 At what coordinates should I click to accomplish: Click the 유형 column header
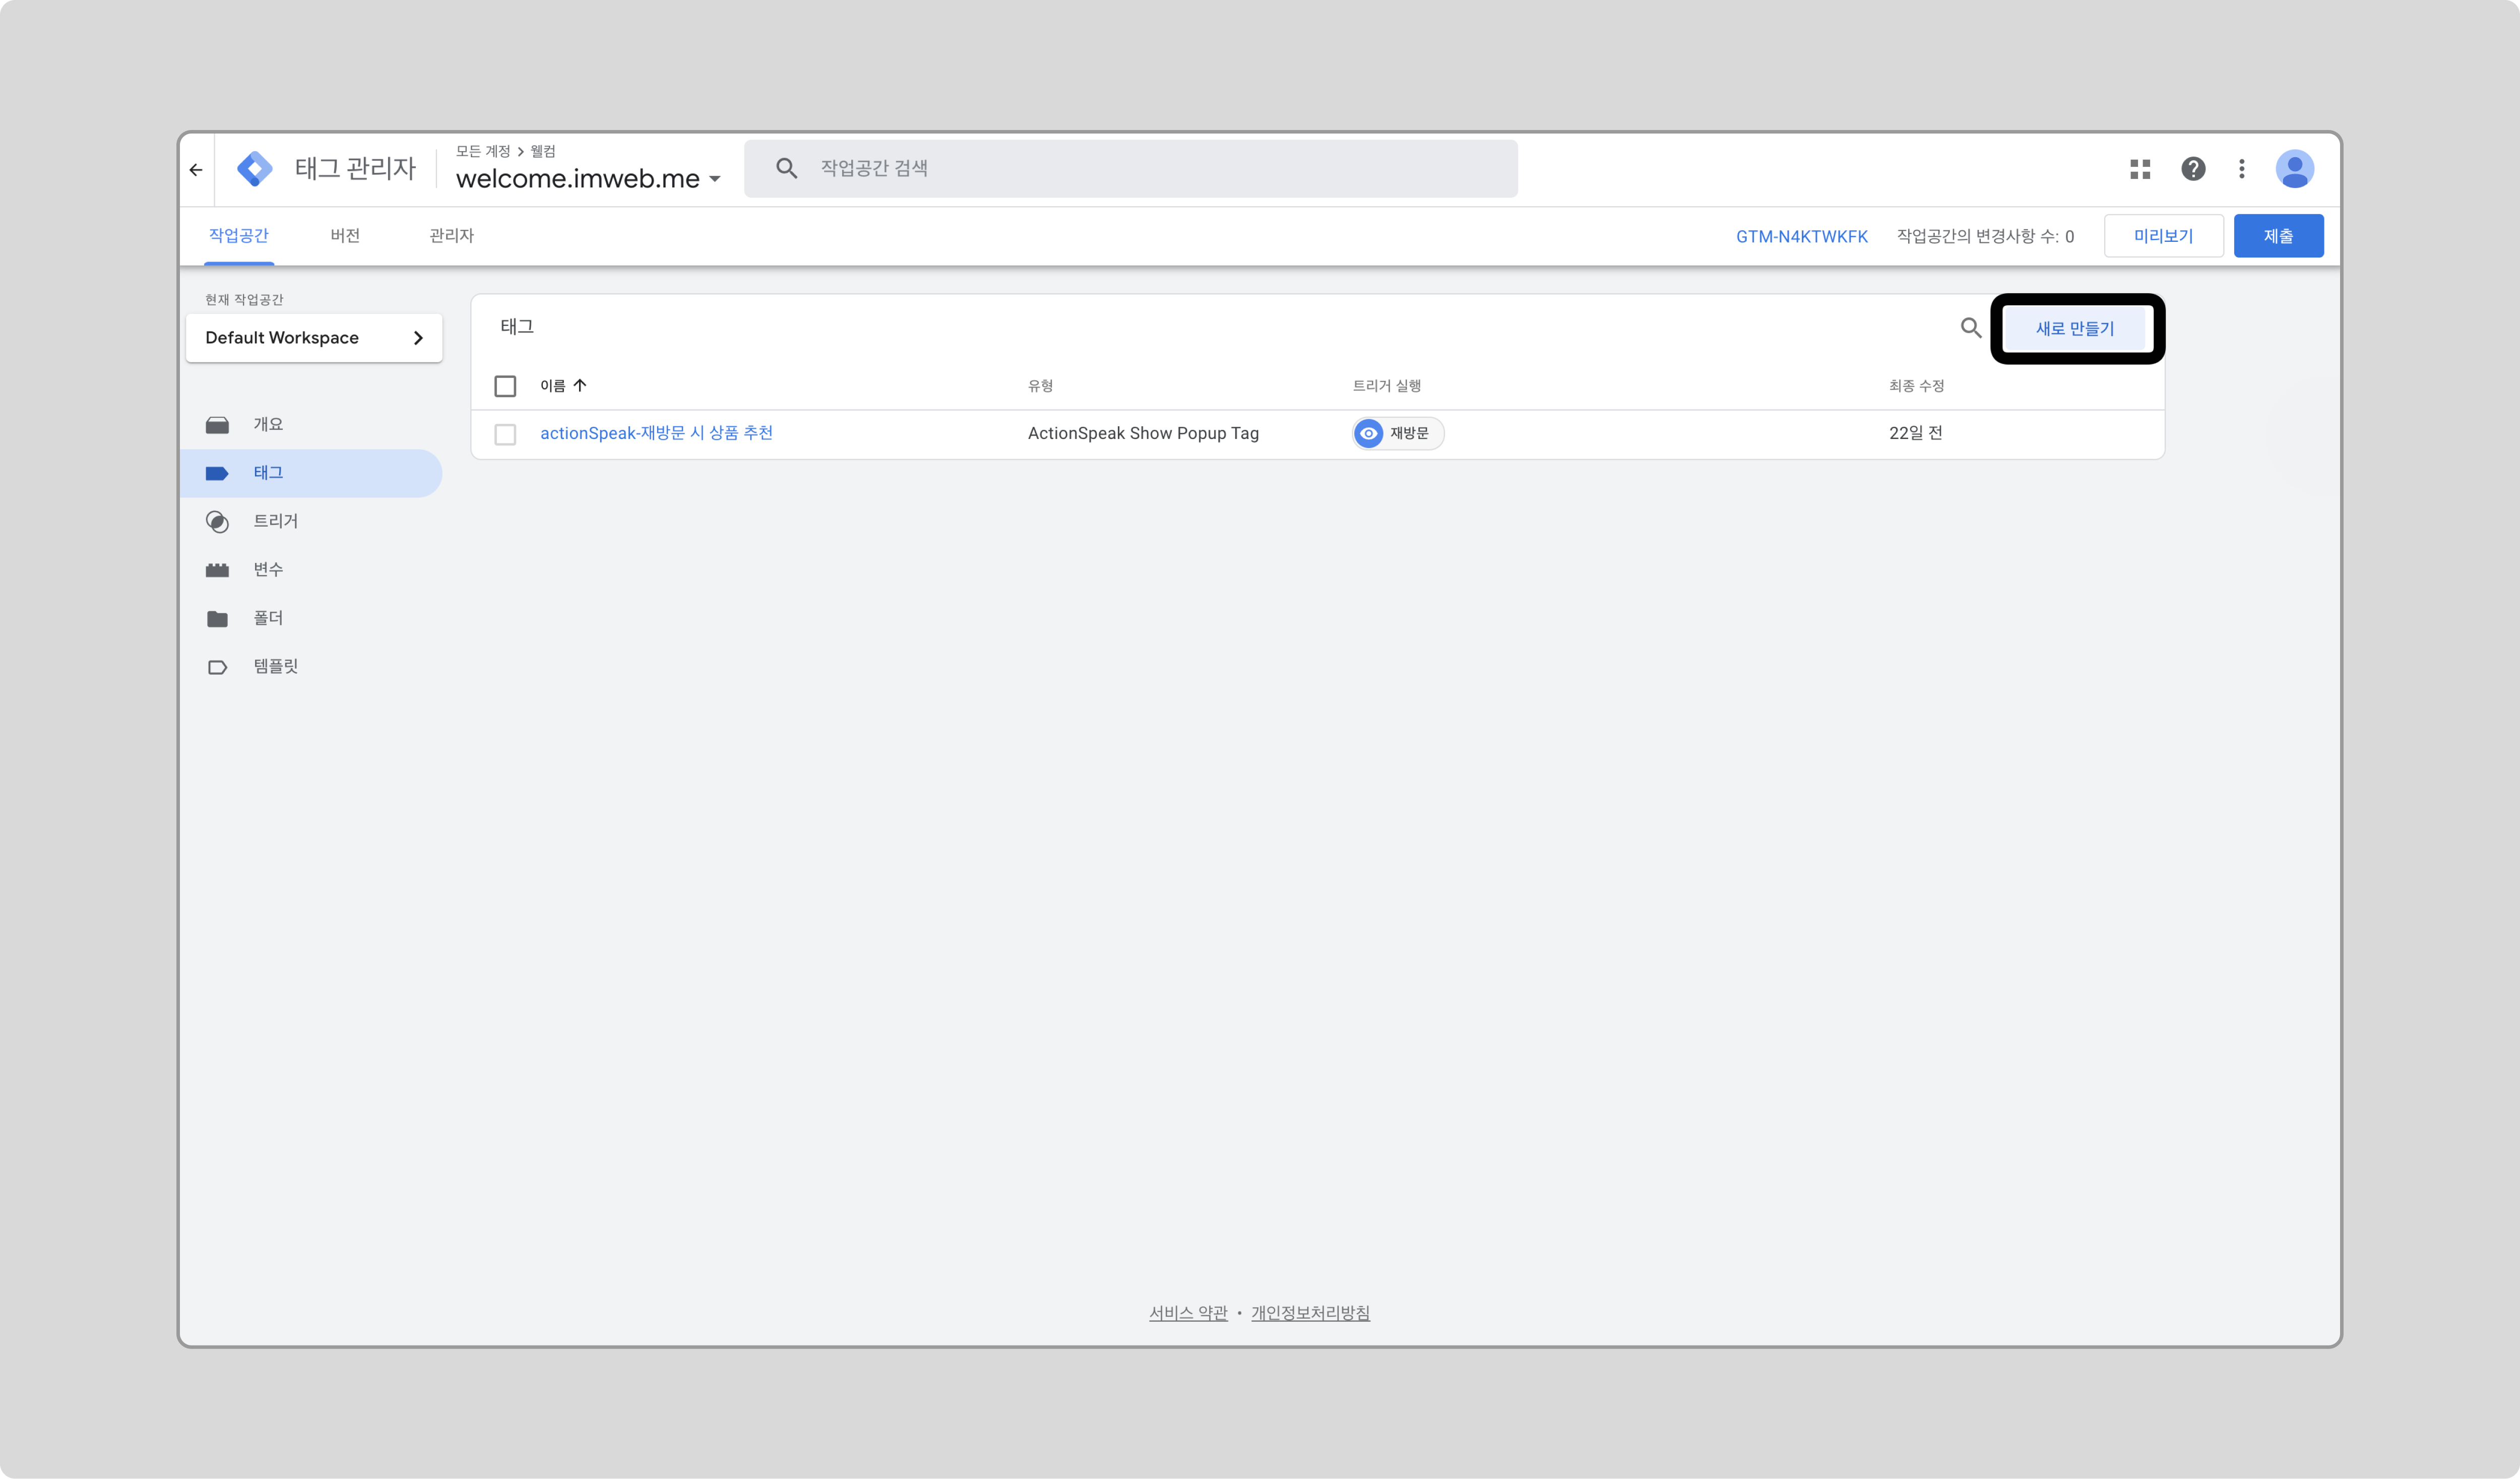(x=1040, y=386)
